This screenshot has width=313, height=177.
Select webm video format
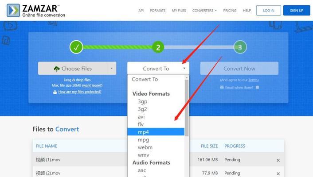coord(156,147)
